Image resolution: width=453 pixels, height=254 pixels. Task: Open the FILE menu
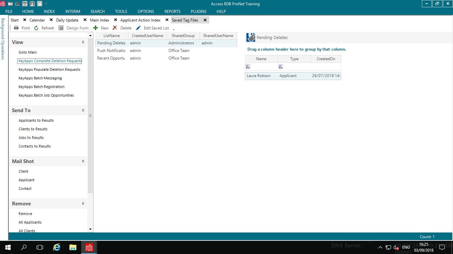click(9, 11)
